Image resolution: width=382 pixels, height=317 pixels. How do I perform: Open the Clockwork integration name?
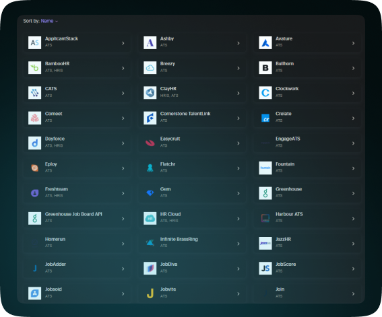287,89
